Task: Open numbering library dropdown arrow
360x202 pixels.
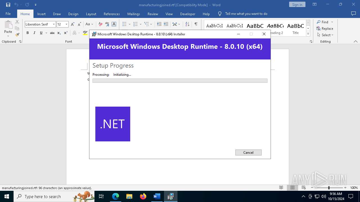Action: pos(141,24)
